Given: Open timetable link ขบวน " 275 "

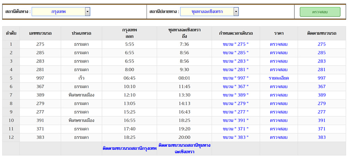Looking at the screenshot, I should [x=236, y=44].
